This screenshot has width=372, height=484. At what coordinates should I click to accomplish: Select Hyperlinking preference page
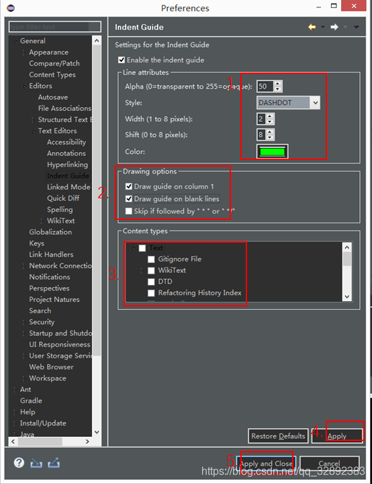[67, 165]
